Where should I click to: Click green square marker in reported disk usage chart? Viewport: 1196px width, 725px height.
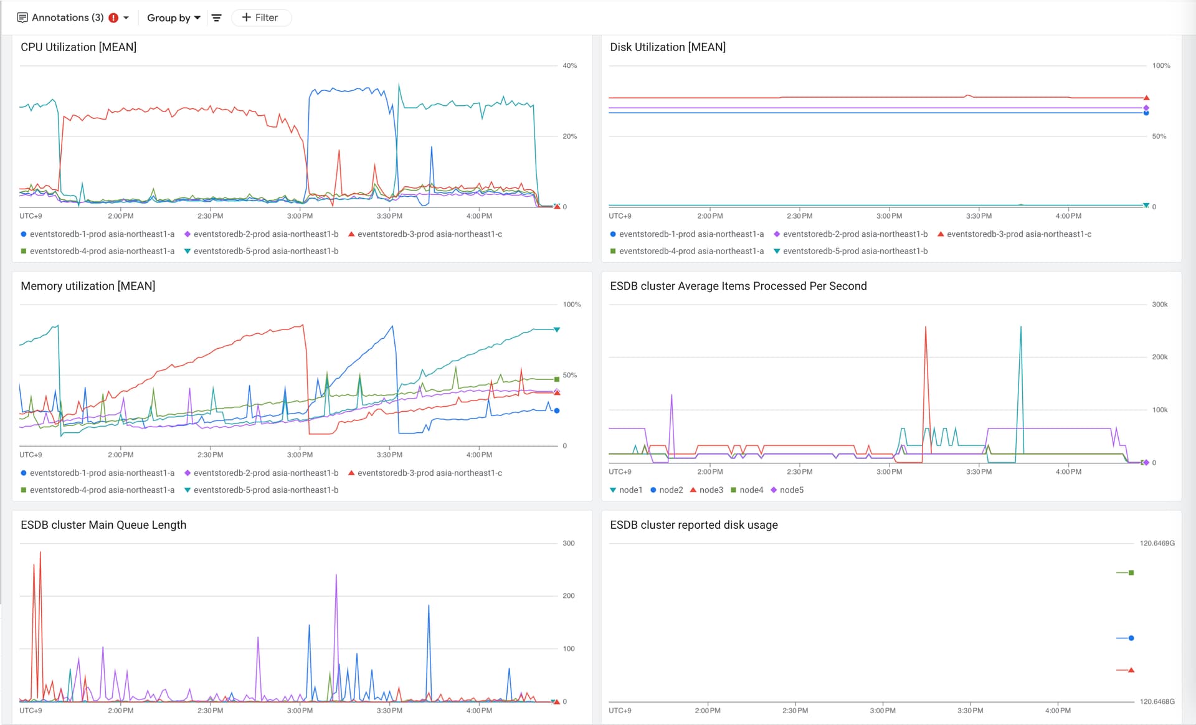[1131, 572]
